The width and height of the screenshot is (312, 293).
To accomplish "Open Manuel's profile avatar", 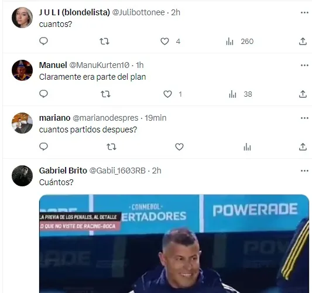I will 22,70.
